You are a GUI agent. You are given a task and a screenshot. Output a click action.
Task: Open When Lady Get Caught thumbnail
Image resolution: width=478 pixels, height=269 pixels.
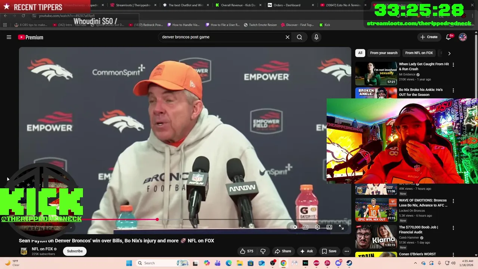(x=376, y=74)
